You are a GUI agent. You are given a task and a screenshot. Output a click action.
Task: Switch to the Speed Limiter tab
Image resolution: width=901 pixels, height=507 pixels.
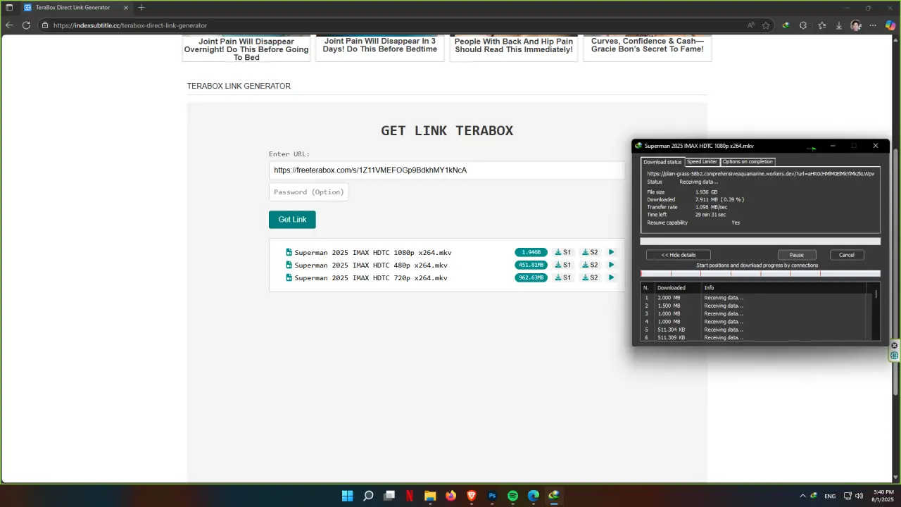click(x=702, y=162)
